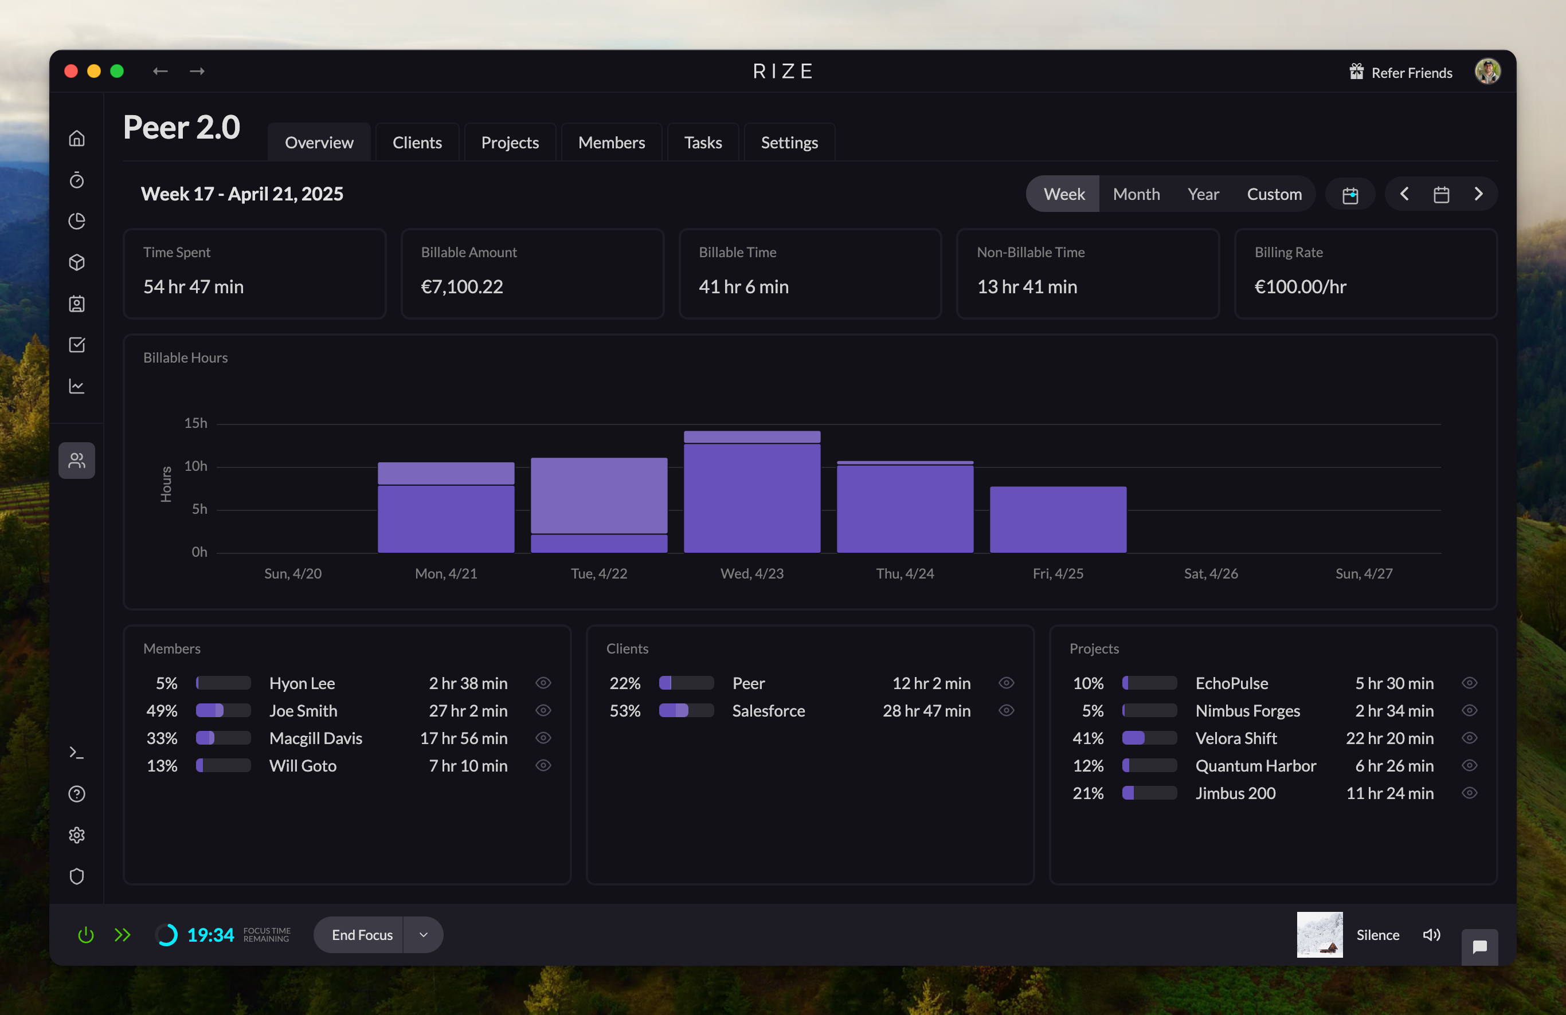
Task: Switch to the Clients tab
Action: point(417,142)
